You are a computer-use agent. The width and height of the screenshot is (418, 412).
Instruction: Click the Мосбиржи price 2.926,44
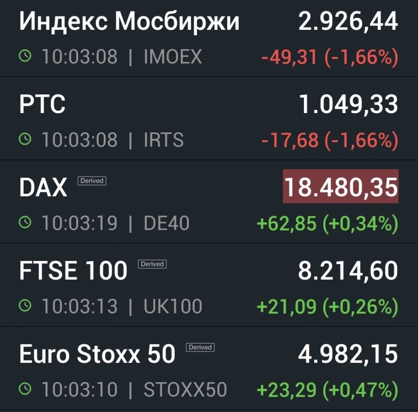coord(348,22)
